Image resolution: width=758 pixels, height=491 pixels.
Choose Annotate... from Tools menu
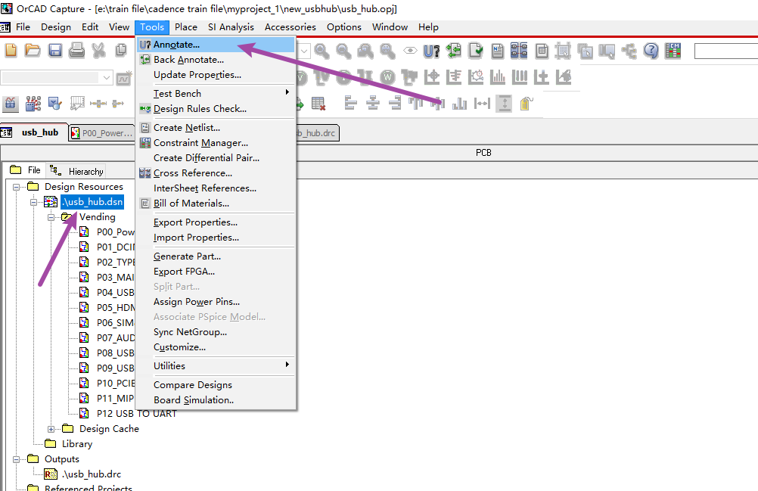pos(216,45)
